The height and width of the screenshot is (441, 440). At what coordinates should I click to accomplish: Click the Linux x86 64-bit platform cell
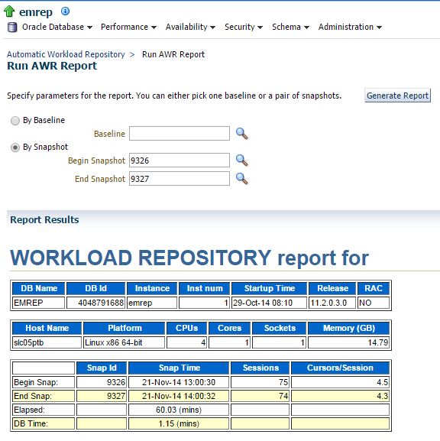(124, 342)
